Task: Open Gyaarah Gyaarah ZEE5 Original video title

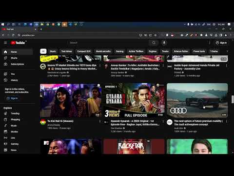Action: coord(135,123)
